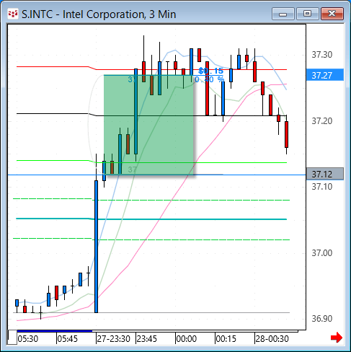Select the green measurement rectangle
The image size is (351, 352).
click(148, 125)
